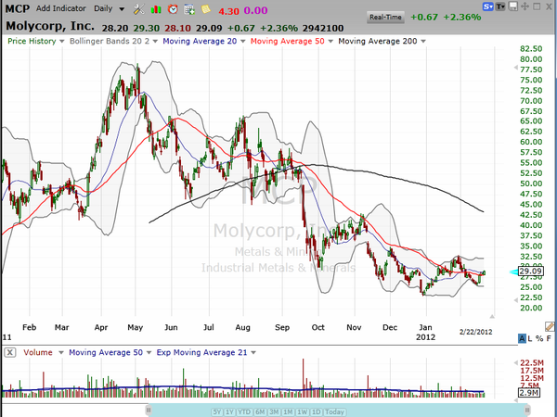
Task: Select the 1Y range button
Action: click(229, 412)
